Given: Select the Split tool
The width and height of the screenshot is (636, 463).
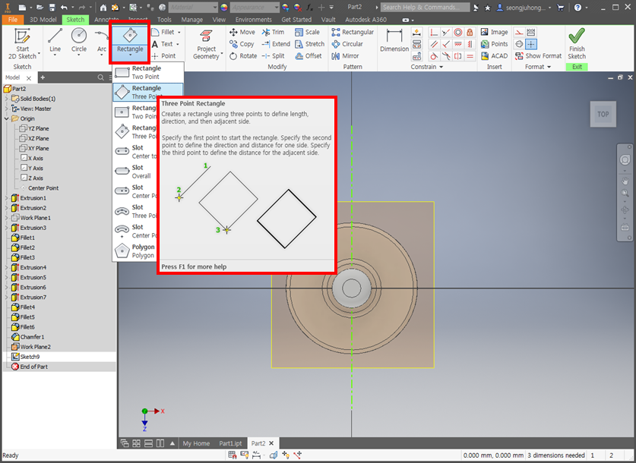Looking at the screenshot, I should [x=273, y=56].
